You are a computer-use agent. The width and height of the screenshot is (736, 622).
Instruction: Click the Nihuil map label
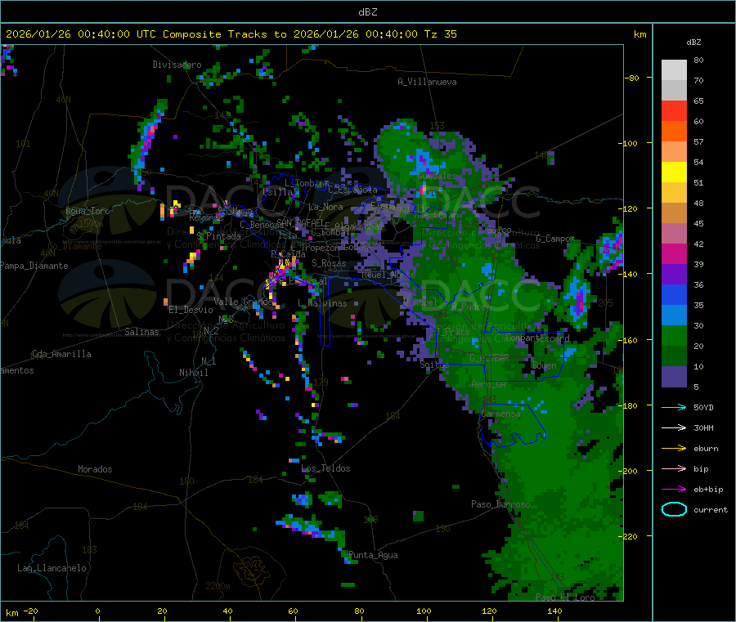[x=194, y=373]
